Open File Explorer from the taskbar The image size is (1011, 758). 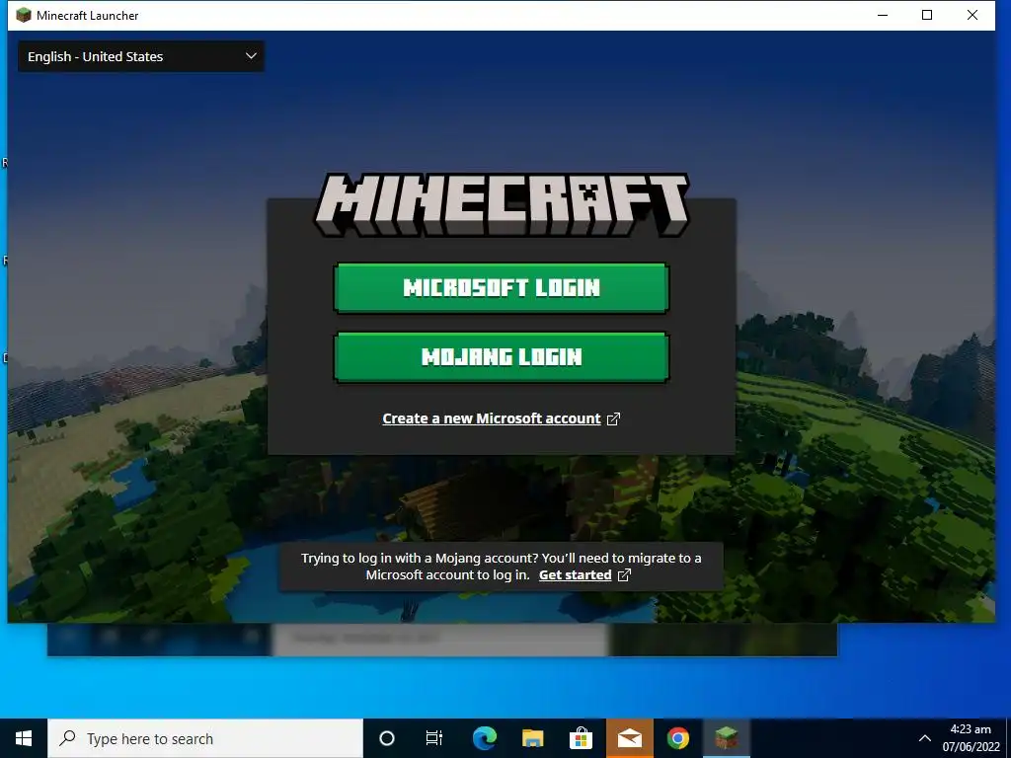pyautogui.click(x=532, y=738)
